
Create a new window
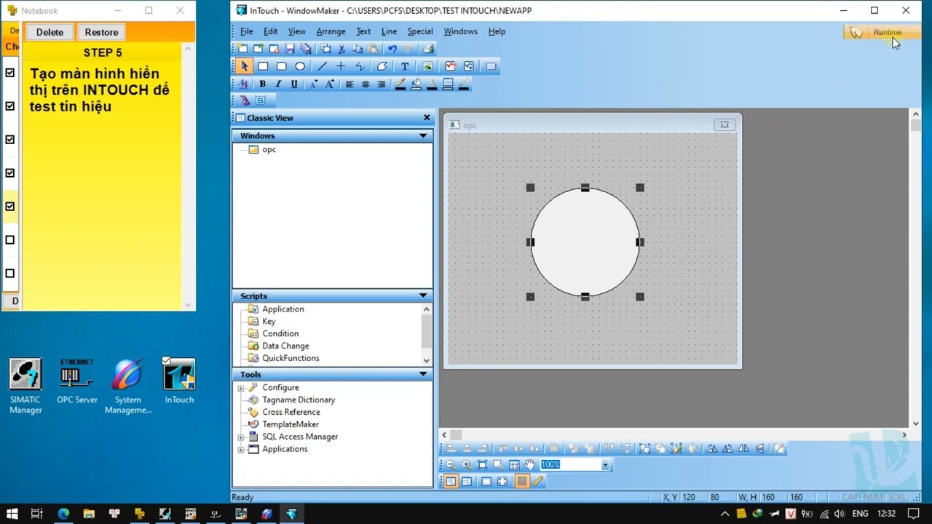(x=242, y=49)
